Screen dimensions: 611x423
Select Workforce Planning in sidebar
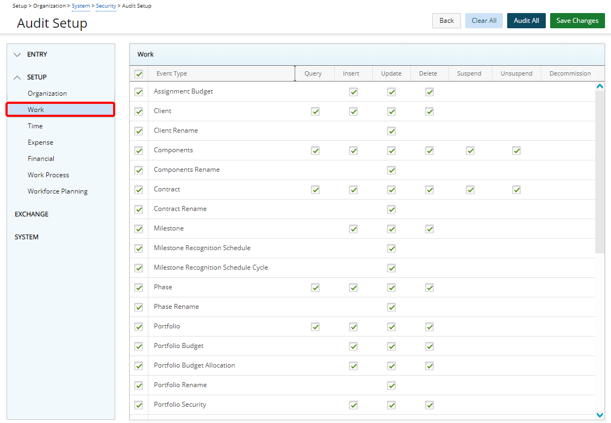click(58, 191)
